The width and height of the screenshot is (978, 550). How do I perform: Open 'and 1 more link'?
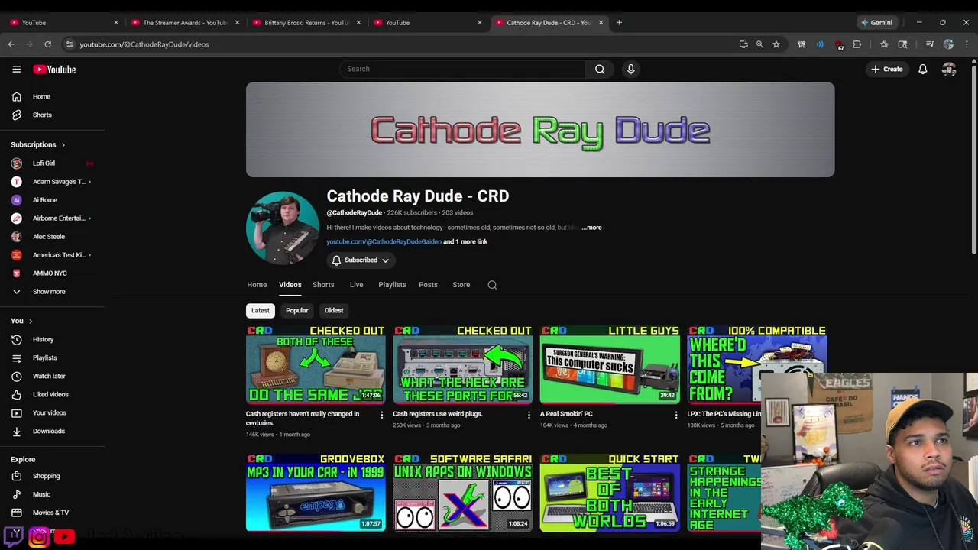pyautogui.click(x=465, y=241)
